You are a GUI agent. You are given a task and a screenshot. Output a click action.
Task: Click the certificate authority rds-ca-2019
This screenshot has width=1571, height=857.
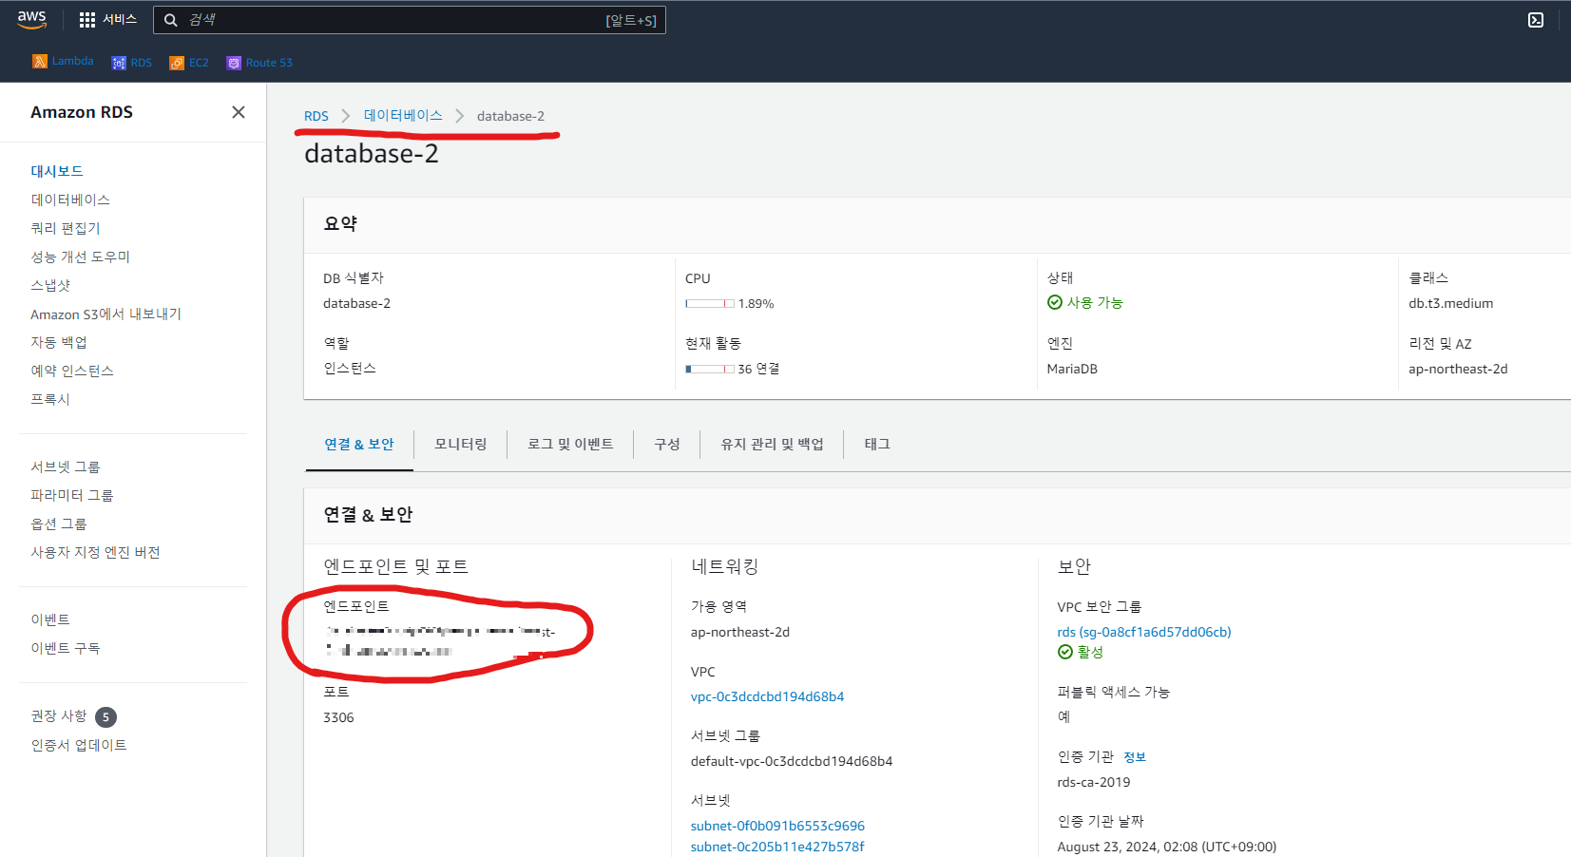point(1094,782)
